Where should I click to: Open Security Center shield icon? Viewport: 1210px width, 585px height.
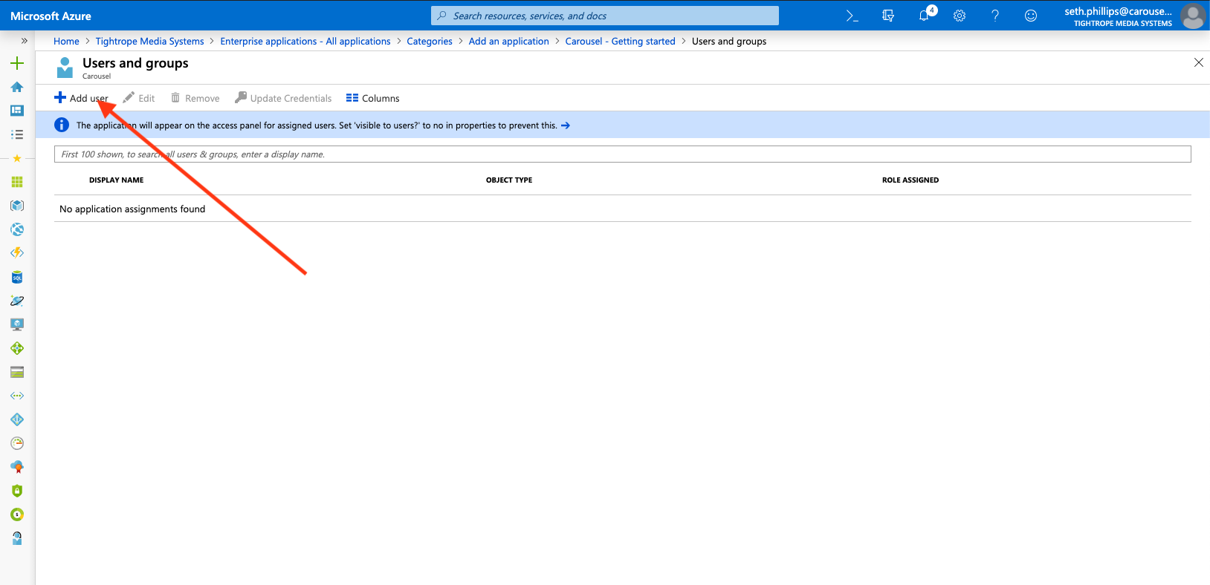click(x=17, y=491)
